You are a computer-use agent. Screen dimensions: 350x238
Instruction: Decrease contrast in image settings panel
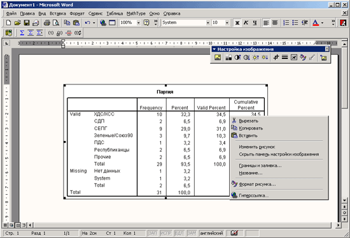pos(246,58)
